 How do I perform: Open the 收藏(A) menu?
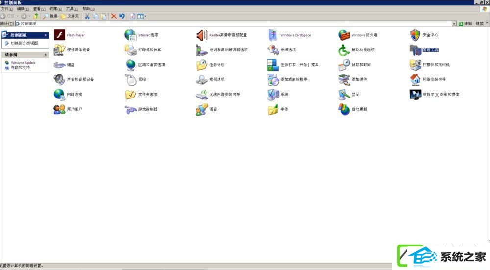pyautogui.click(x=56, y=9)
